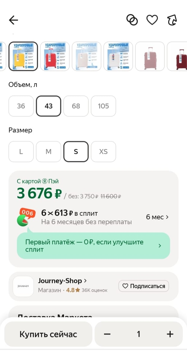Expand the 6 мес split term selector
This screenshot has width=187, height=355.
157,217
